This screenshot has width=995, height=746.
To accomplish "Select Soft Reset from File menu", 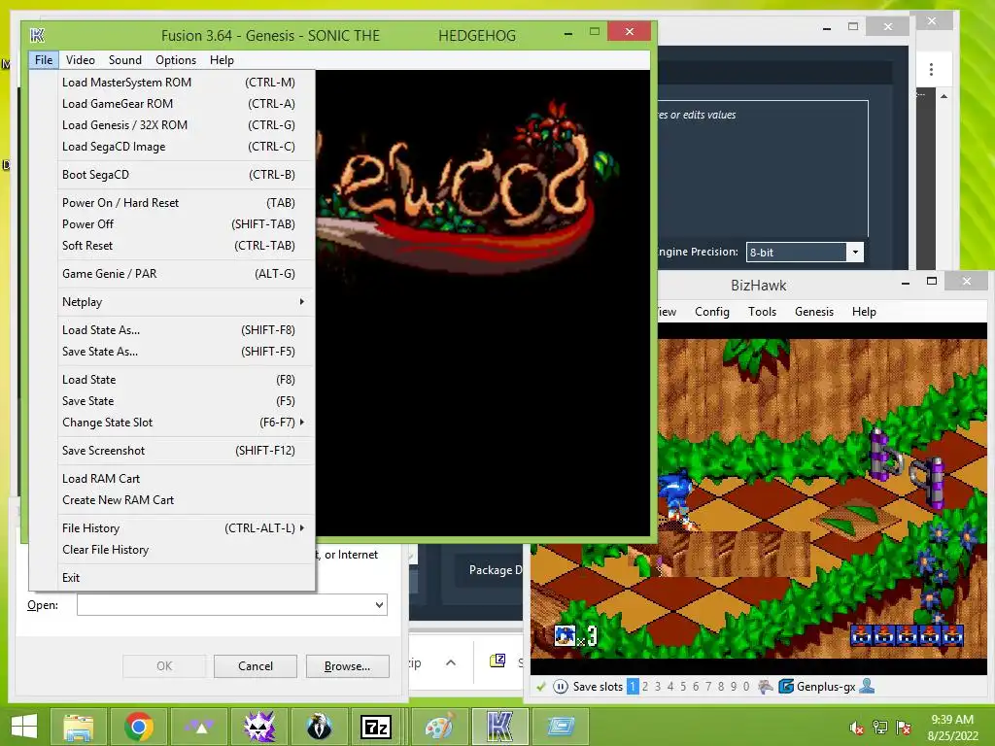I will click(184, 246).
